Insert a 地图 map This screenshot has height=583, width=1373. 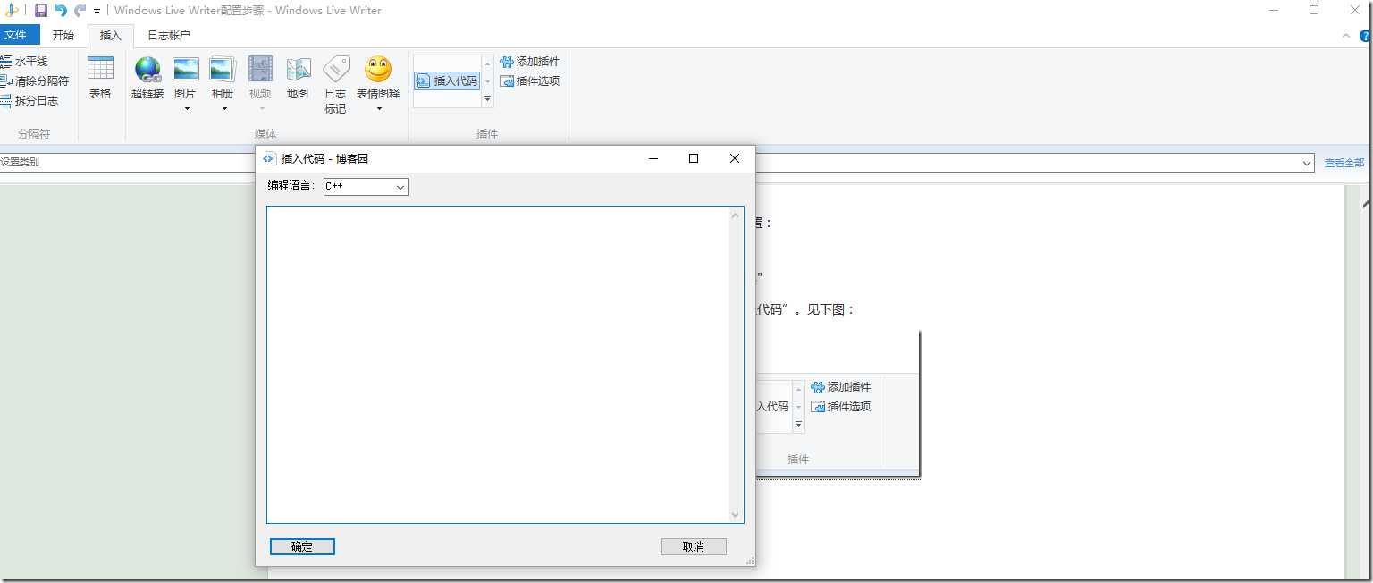point(298,78)
